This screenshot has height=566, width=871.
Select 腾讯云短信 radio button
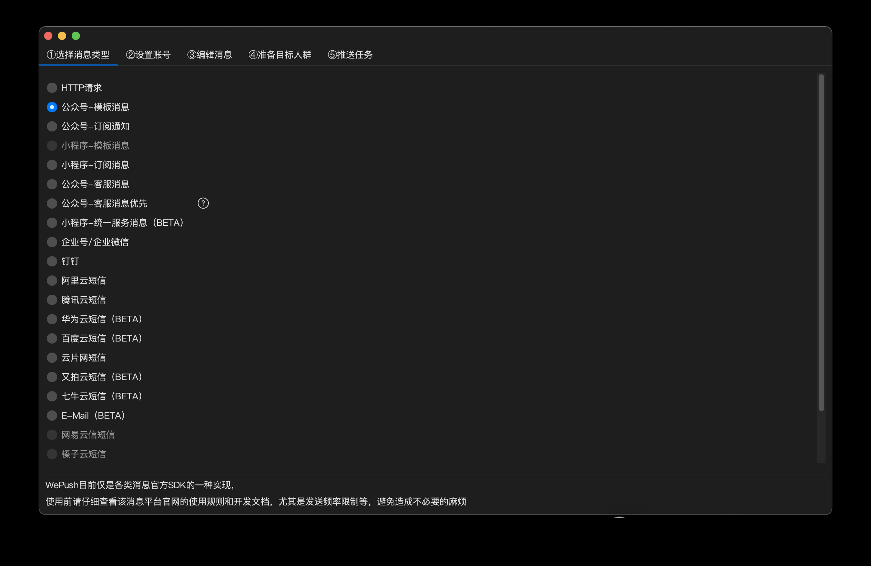(52, 300)
